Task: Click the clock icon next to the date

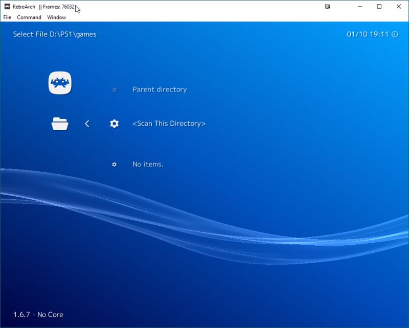Action: coord(394,34)
